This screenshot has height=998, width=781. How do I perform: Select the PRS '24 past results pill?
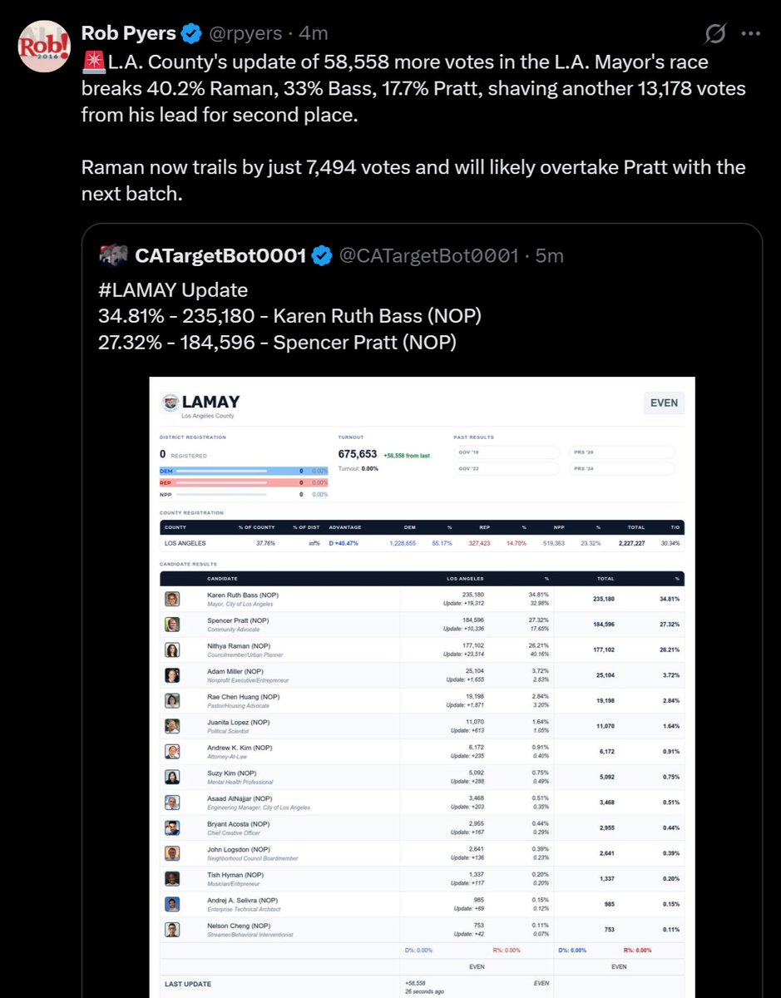click(622, 468)
